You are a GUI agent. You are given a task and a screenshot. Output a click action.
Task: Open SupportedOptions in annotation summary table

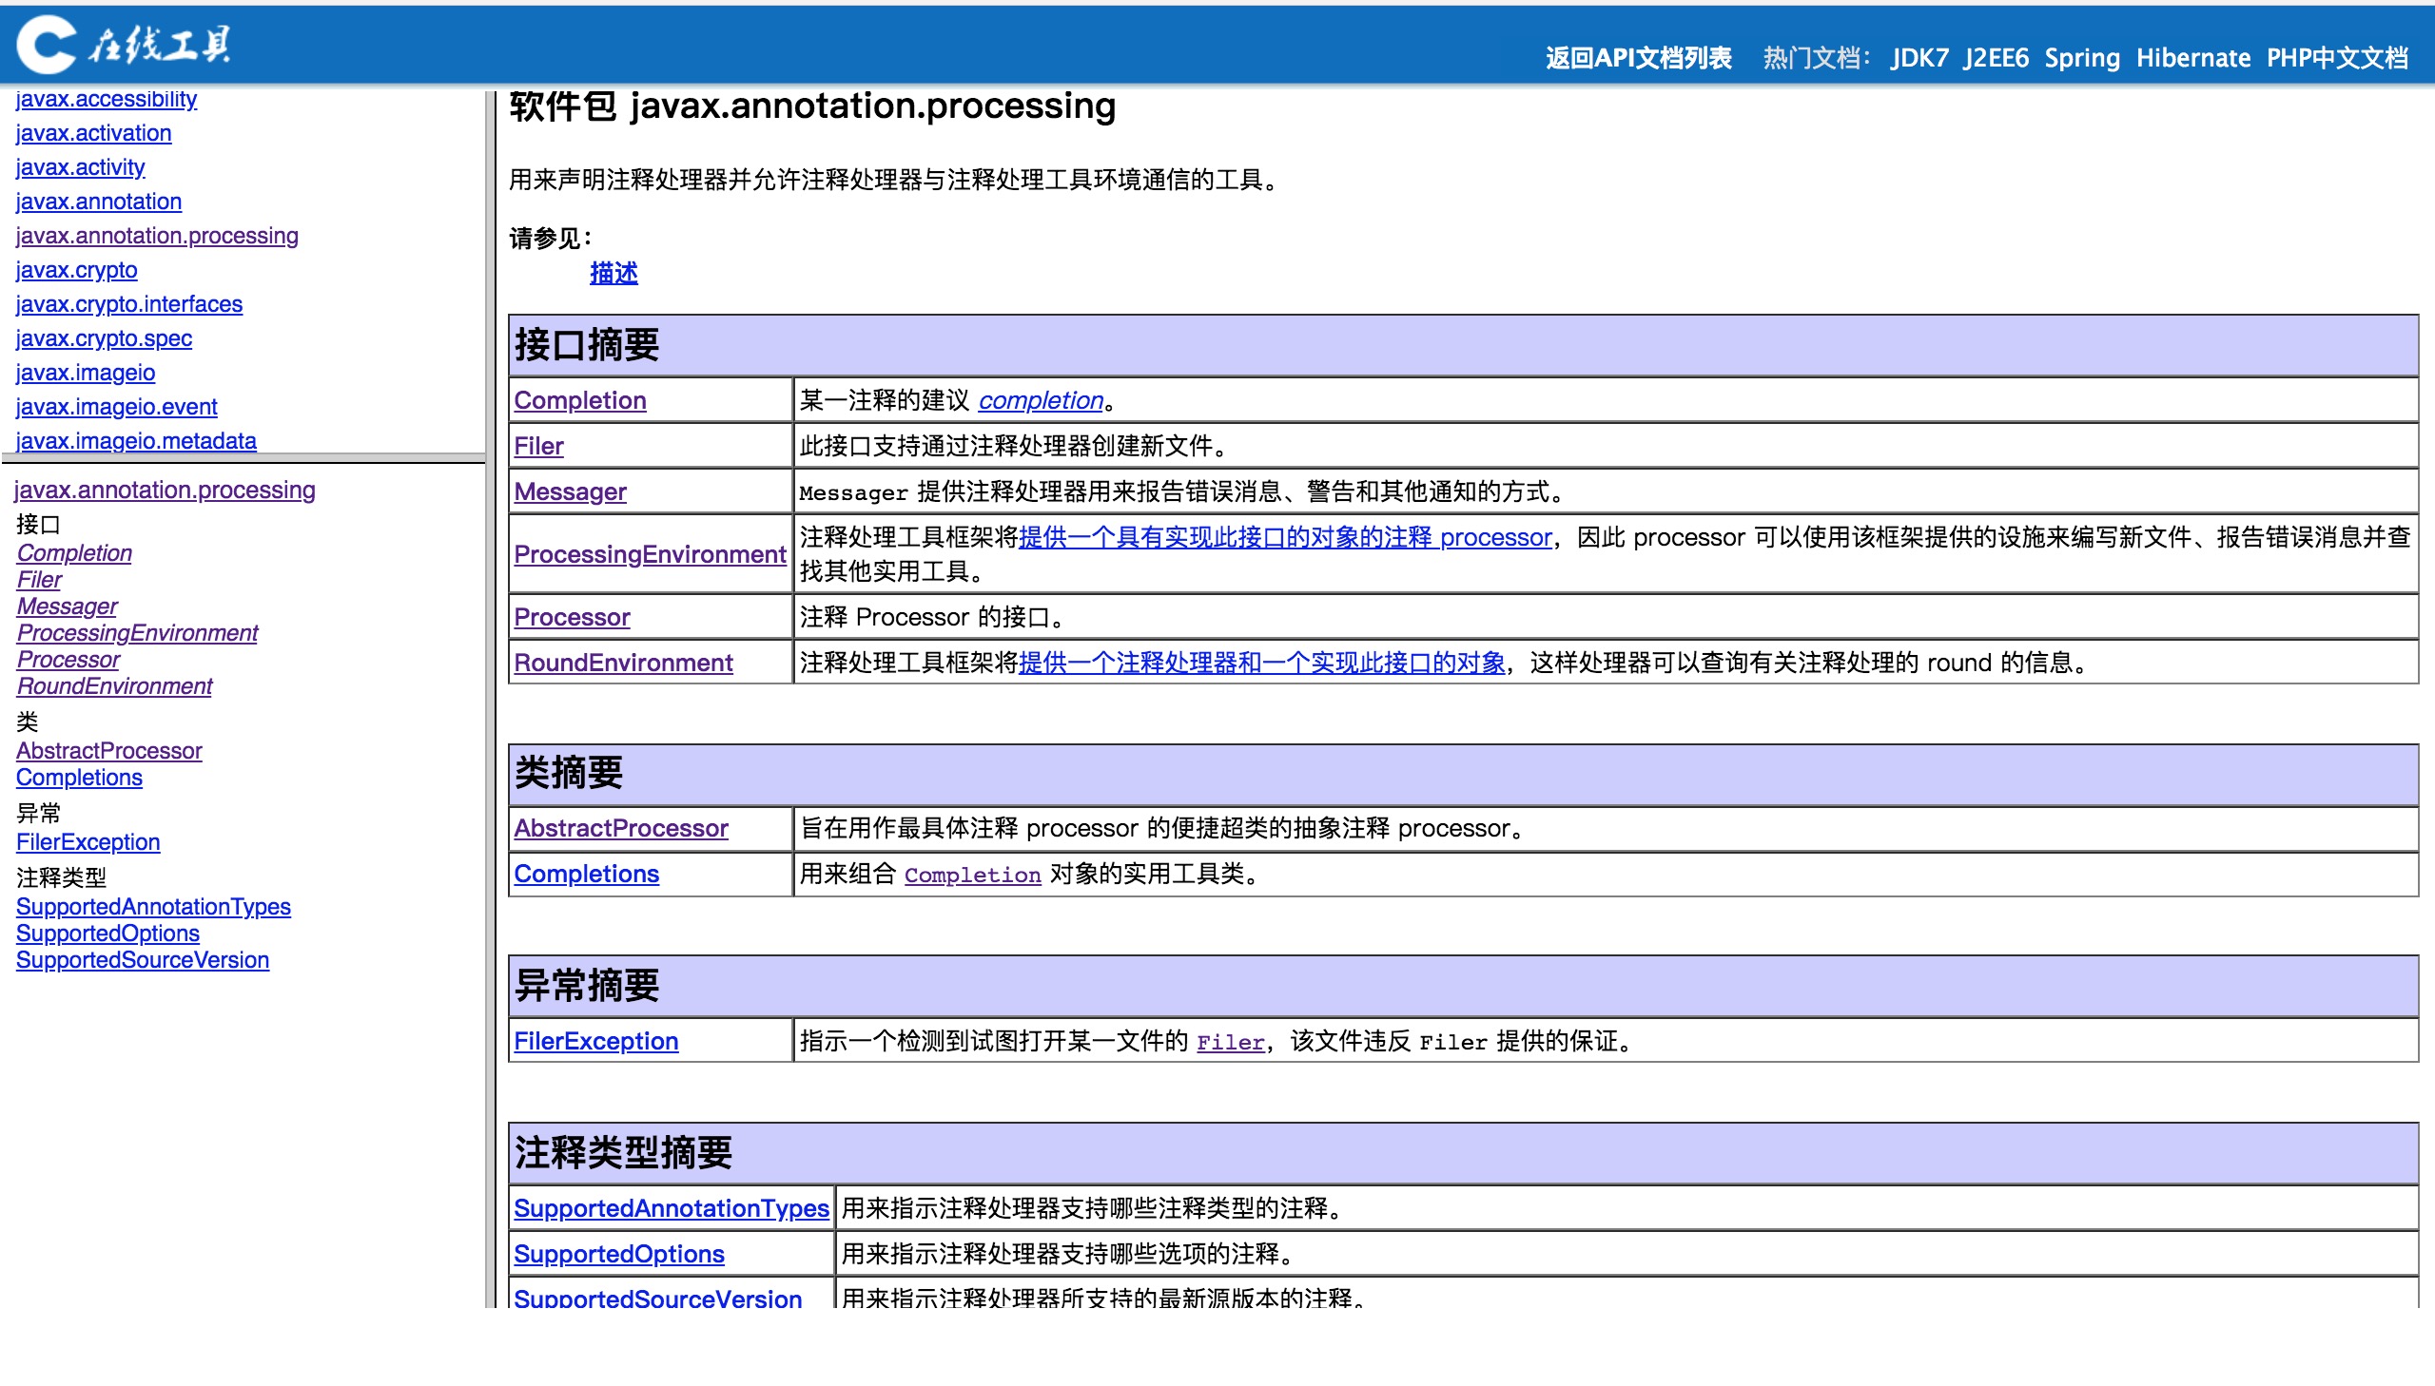point(619,1256)
